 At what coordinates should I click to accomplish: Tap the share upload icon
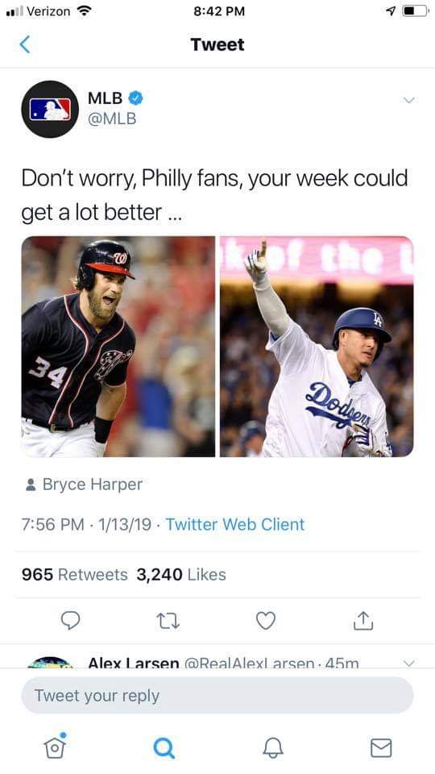coord(363,621)
